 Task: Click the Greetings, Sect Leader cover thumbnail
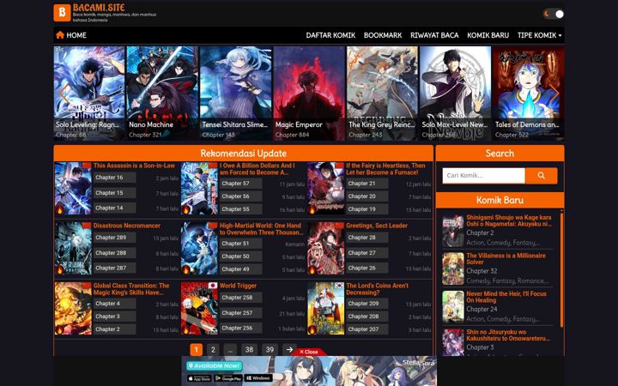click(325, 248)
